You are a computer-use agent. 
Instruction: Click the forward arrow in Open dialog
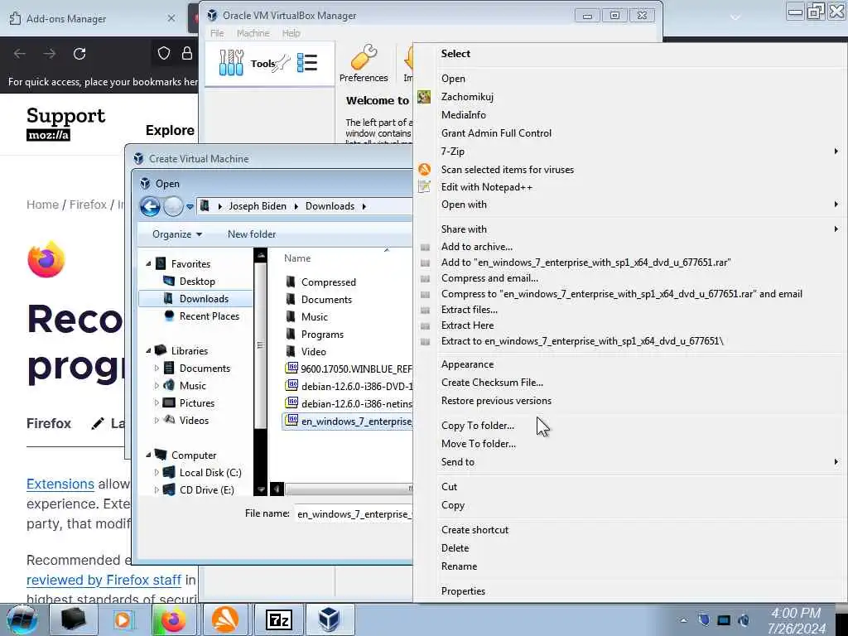[x=173, y=206]
